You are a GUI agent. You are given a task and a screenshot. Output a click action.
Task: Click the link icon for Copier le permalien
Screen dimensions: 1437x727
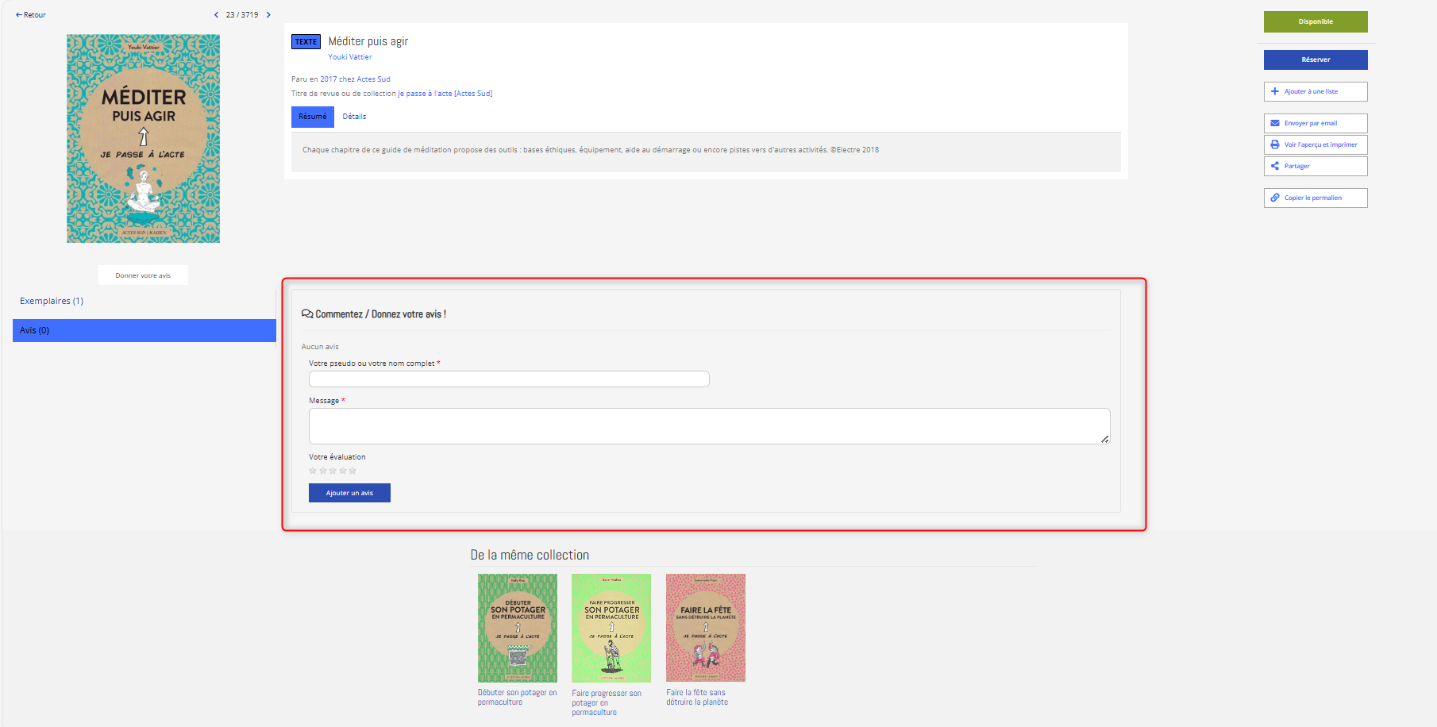tap(1275, 198)
